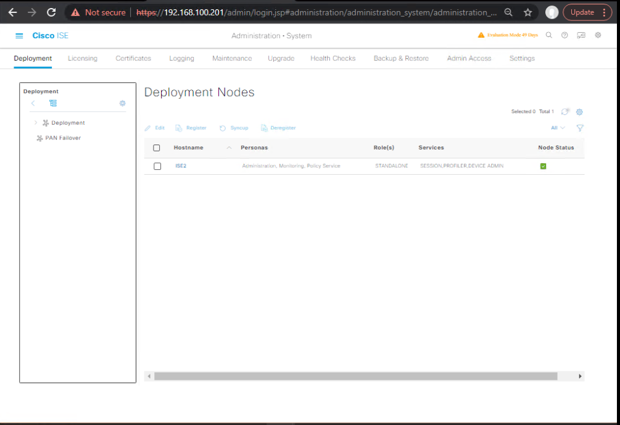Click the Deregister button
The width and height of the screenshot is (620, 425).
(278, 128)
